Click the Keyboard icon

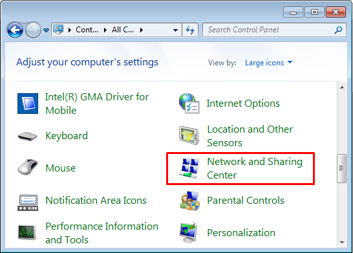(x=27, y=136)
